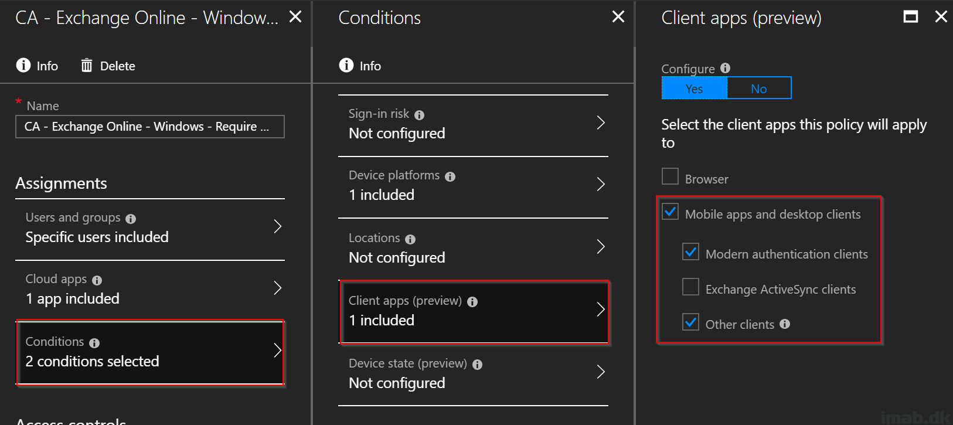The image size is (953, 425).
Task: Open Device state (preview) condition
Action: coord(473,374)
